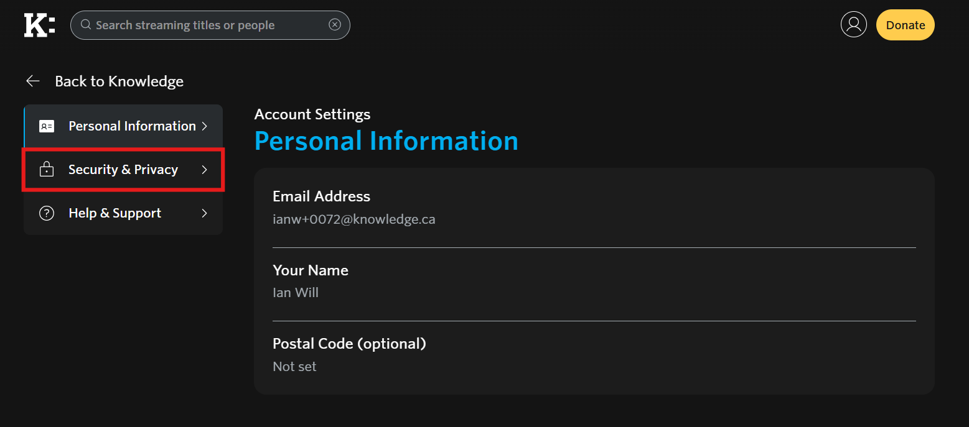The height and width of the screenshot is (427, 969).
Task: Select the Personal Information menu label
Action: pos(132,126)
